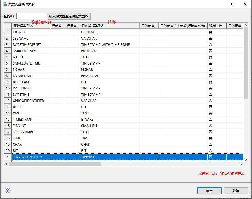Click row number 1 header
252x199 pixels.
8,32
